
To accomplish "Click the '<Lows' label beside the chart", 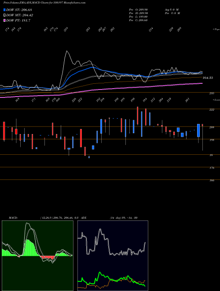I will click(x=216, y=100).
